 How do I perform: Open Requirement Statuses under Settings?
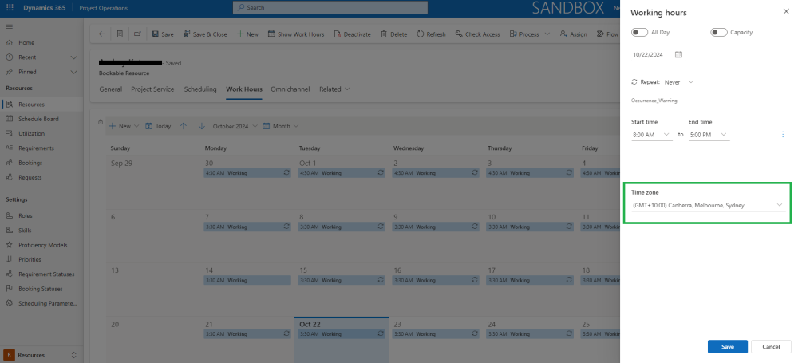pyautogui.click(x=45, y=274)
